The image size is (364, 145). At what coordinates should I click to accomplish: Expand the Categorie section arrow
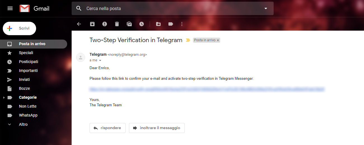[4, 98]
